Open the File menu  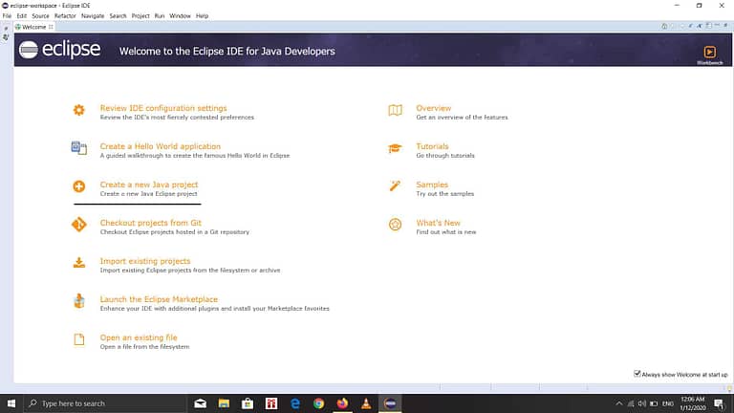(x=7, y=16)
